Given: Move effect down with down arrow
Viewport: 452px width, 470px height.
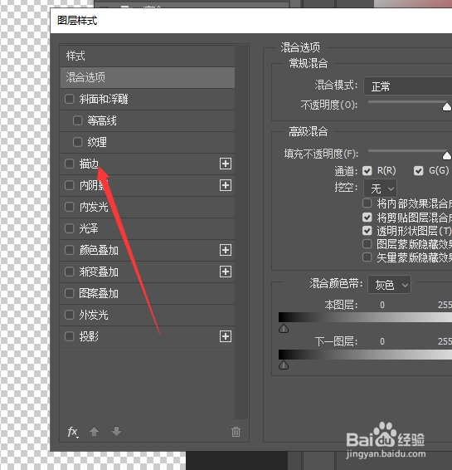Looking at the screenshot, I should (x=116, y=432).
